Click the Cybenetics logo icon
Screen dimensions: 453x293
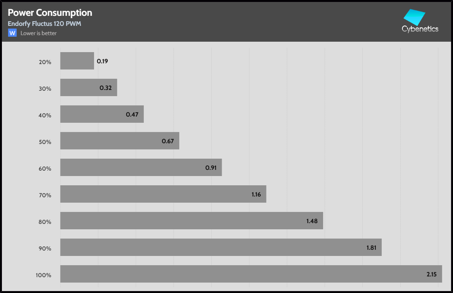(x=414, y=17)
